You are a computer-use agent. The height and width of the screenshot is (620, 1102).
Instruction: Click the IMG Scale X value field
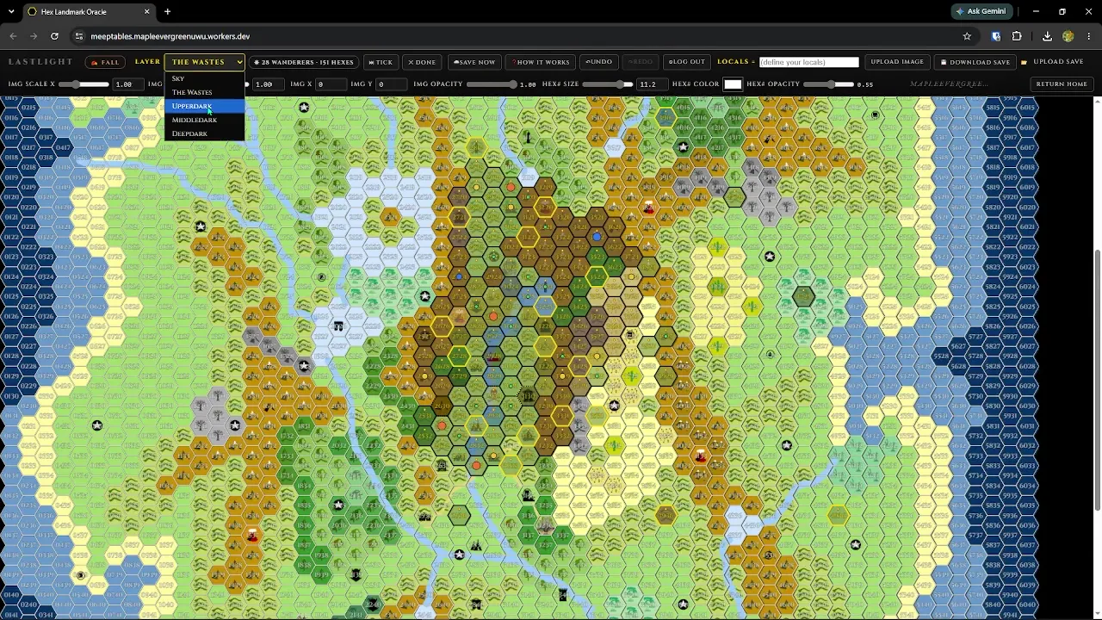pyautogui.click(x=127, y=84)
